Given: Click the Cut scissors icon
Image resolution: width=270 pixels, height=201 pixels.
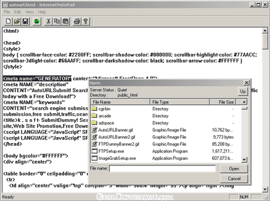Looking at the screenshot, I should click(48, 21).
